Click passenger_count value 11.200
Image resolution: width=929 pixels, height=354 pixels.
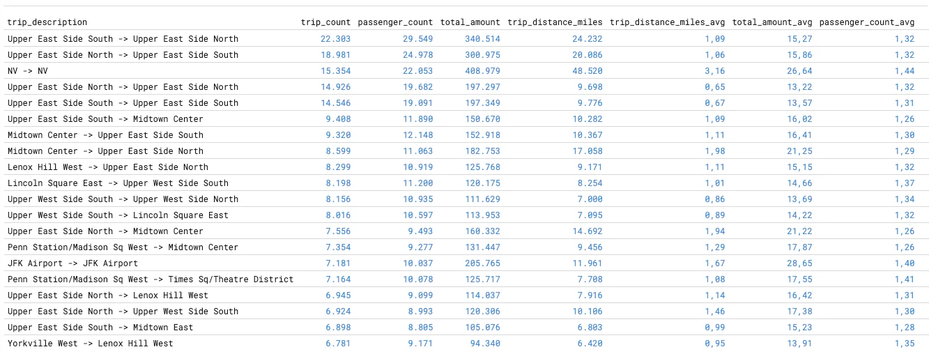418,183
